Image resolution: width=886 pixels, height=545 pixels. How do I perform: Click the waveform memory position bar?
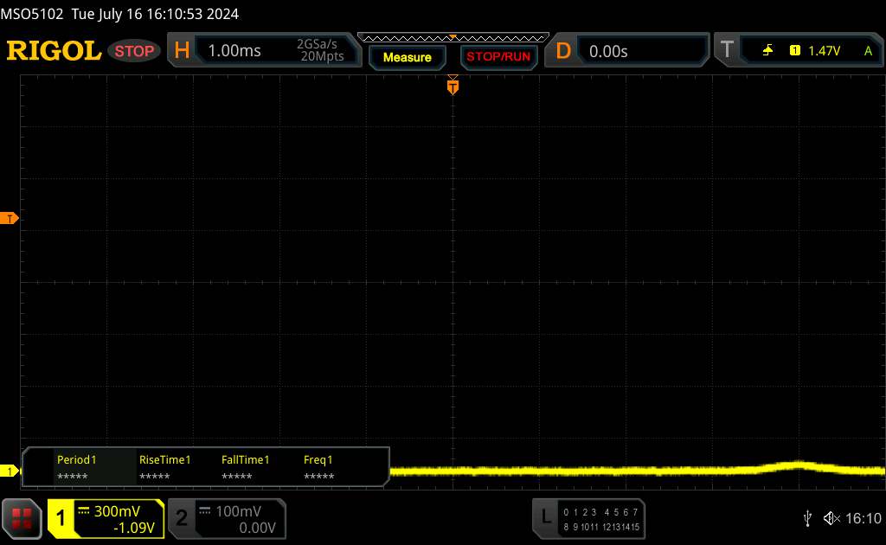453,38
